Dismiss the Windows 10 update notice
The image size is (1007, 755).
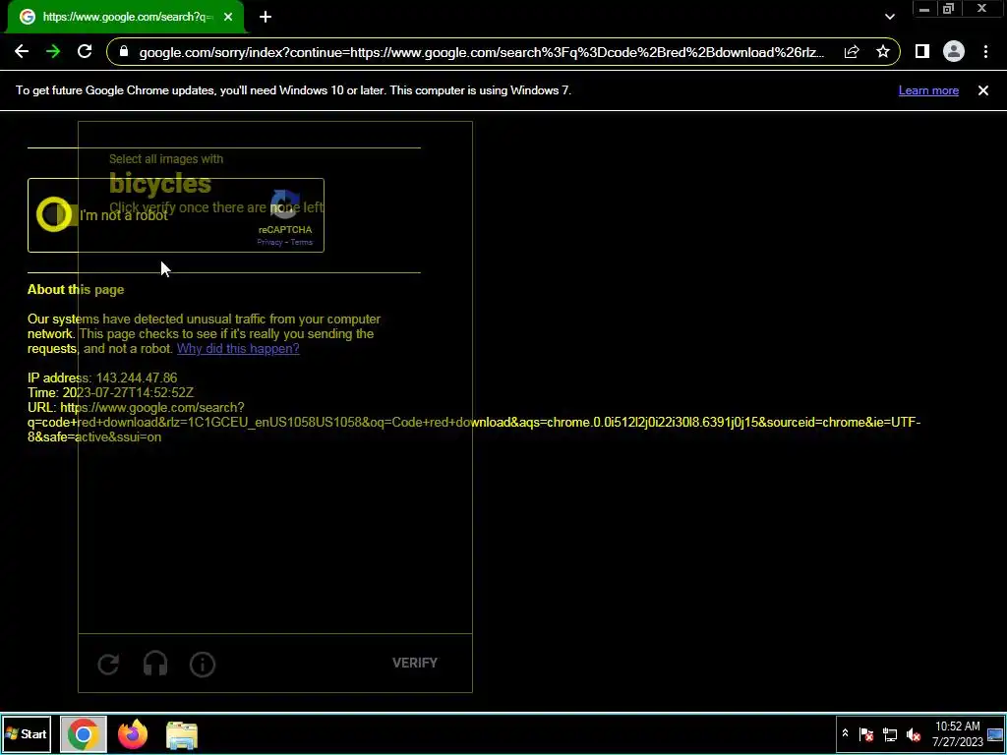point(983,90)
